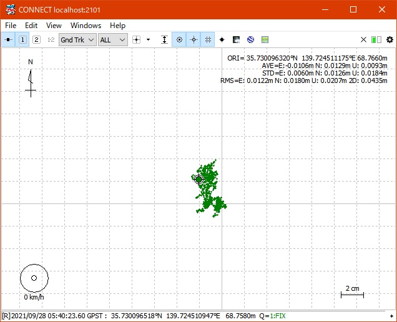This screenshot has height=322, width=397.
Task: Click the X clear icon in toolbar
Action: 363,39
